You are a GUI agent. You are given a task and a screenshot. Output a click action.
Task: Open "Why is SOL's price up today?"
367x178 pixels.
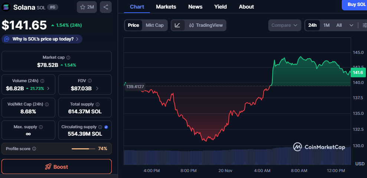pyautogui.click(x=42, y=39)
